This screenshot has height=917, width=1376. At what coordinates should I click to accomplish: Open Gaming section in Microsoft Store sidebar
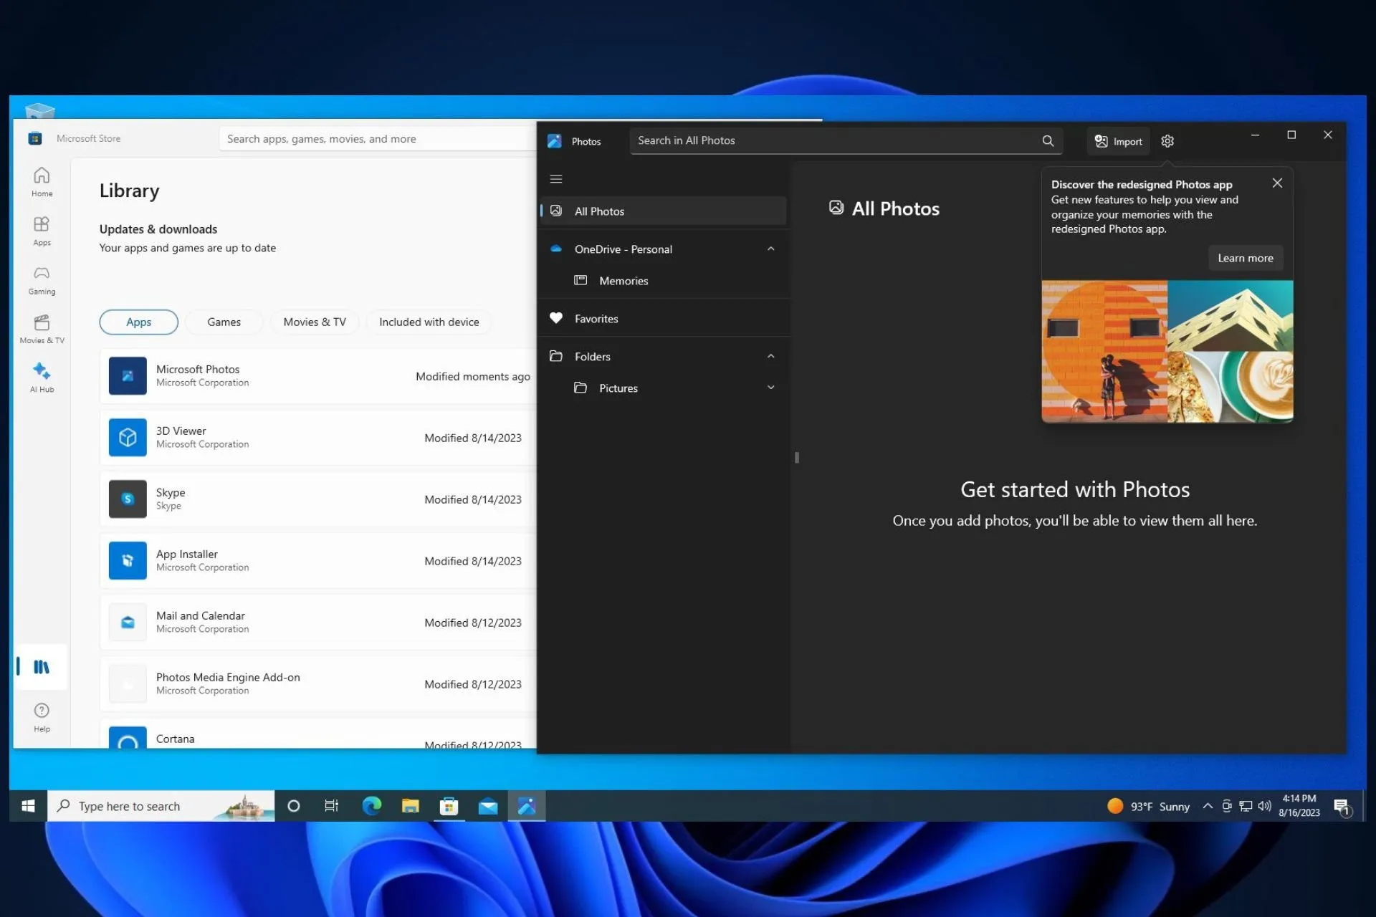tap(42, 280)
